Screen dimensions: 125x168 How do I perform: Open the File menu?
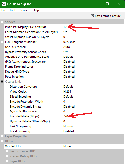click(4, 10)
